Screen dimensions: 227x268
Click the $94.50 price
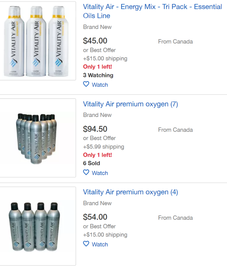[x=95, y=129]
